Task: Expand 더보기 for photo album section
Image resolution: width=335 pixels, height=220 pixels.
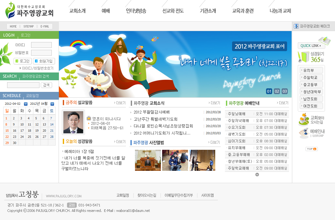Action: [x=214, y=142]
